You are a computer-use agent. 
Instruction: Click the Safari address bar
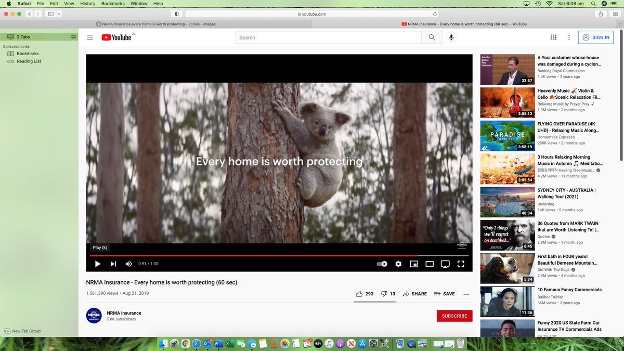(x=312, y=14)
